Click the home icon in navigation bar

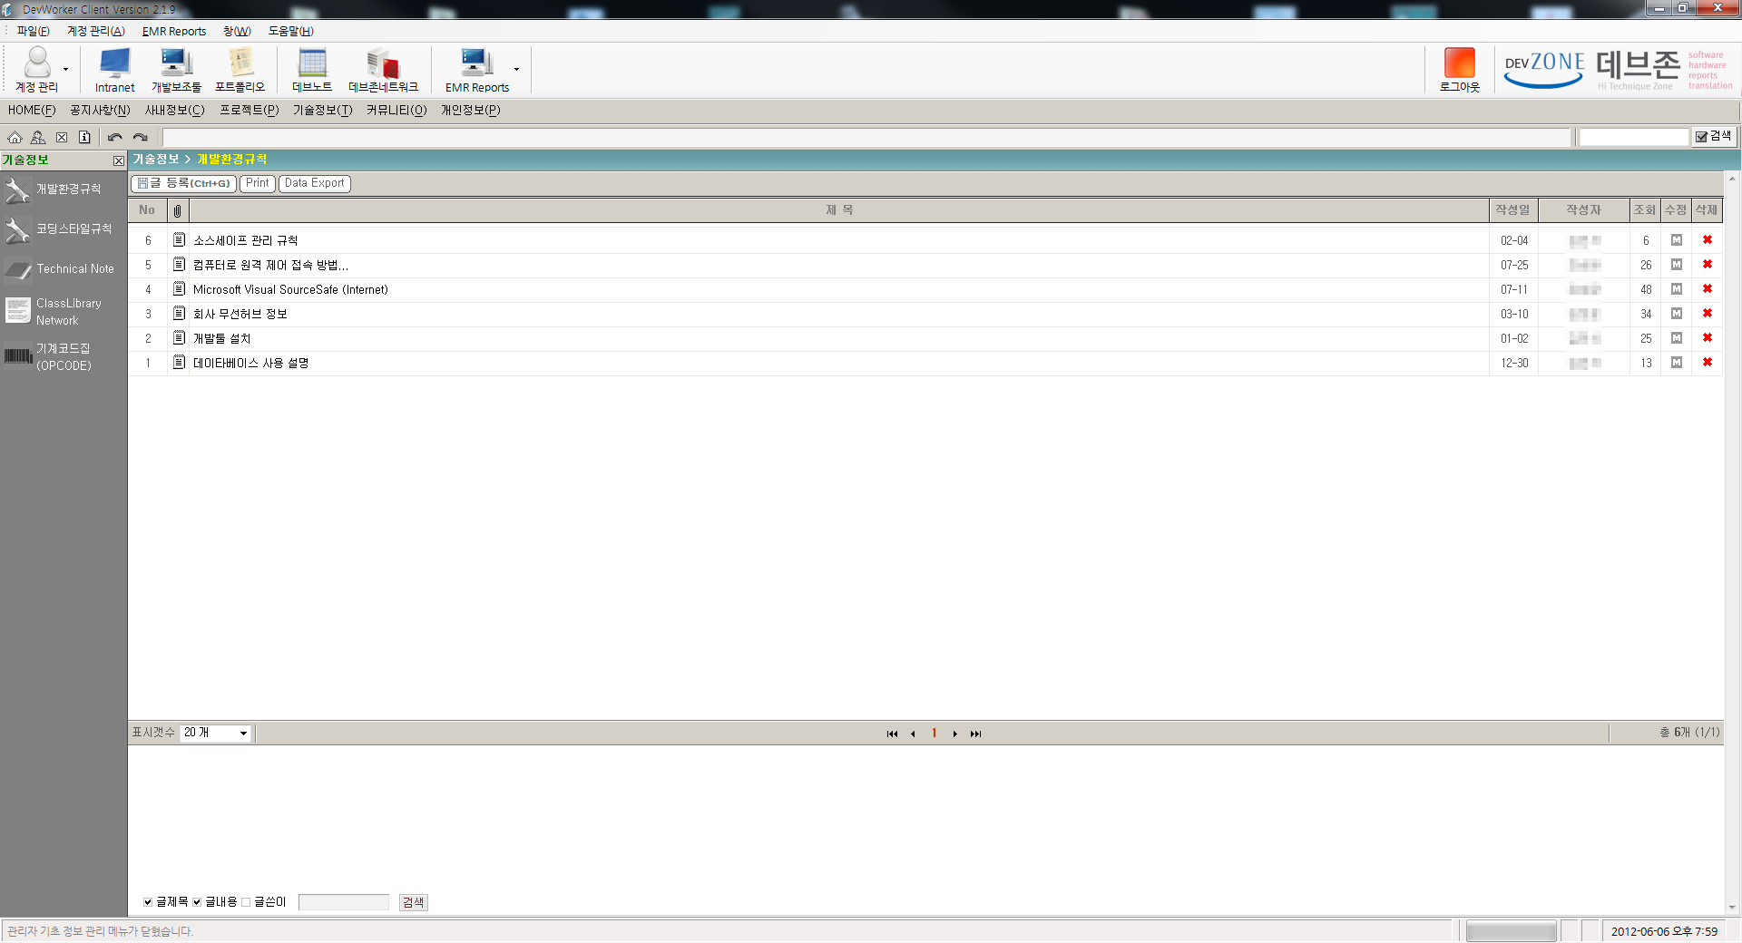15,138
